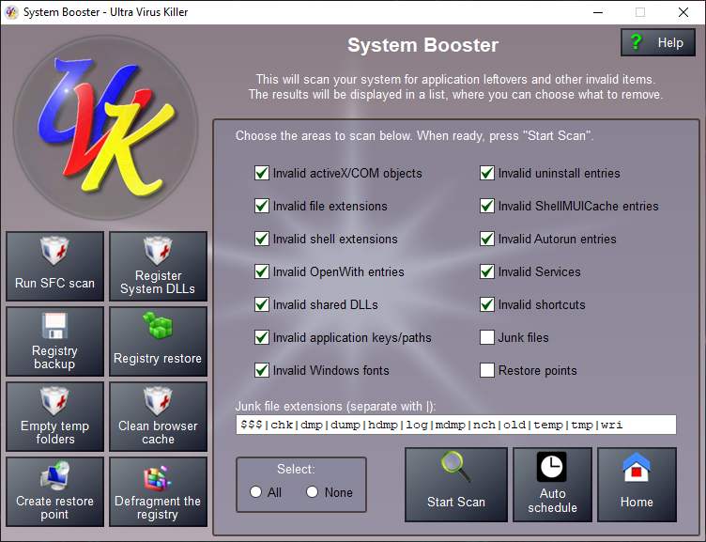Click the Defragment the registry colored blocks icon
The image size is (706, 542).
158,477
